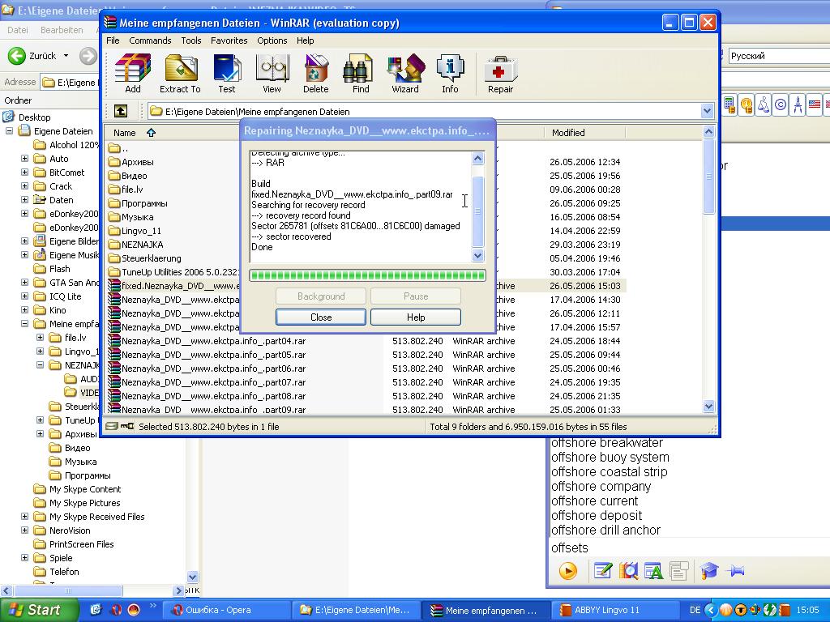
Task: Select Neznayka part05.rar file
Action: 213,355
